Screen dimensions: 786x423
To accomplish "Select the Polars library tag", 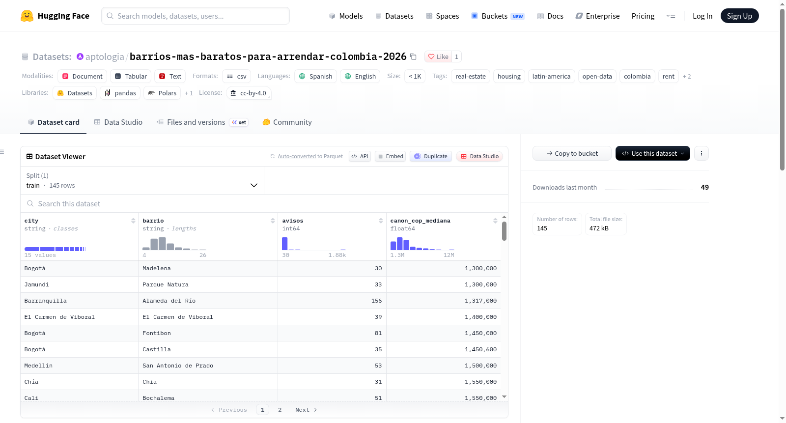I will pyautogui.click(x=162, y=93).
